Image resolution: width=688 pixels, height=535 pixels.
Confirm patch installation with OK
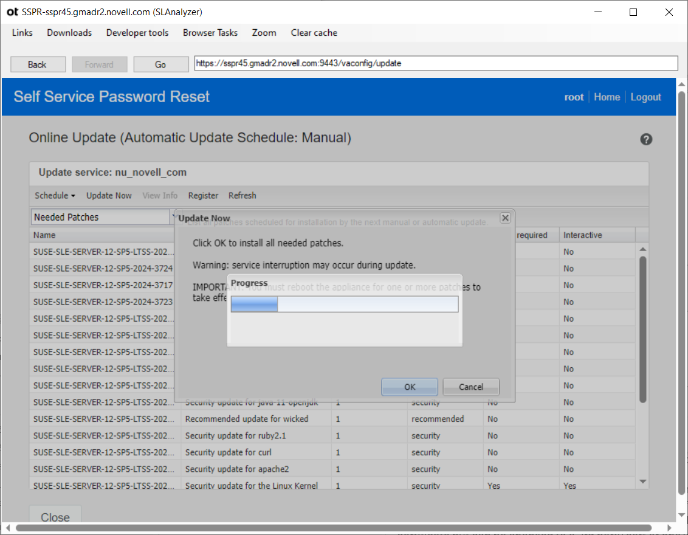tap(409, 387)
